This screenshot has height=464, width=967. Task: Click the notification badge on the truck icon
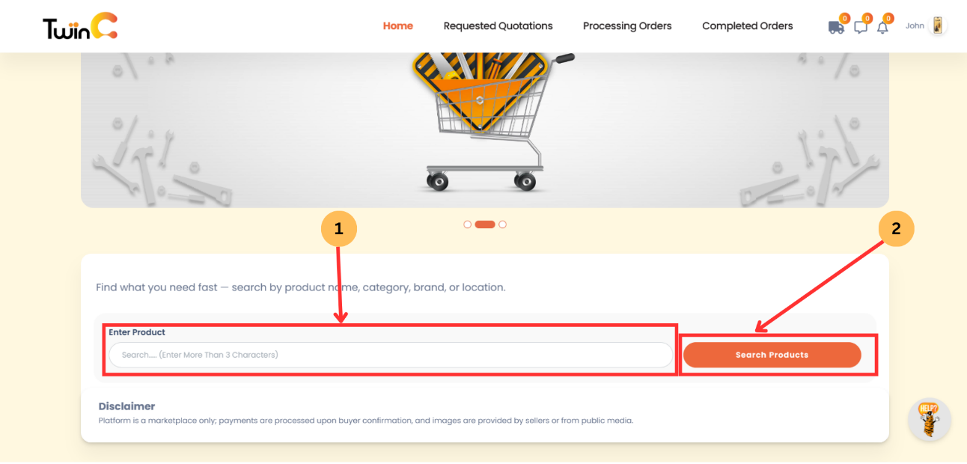click(x=844, y=17)
